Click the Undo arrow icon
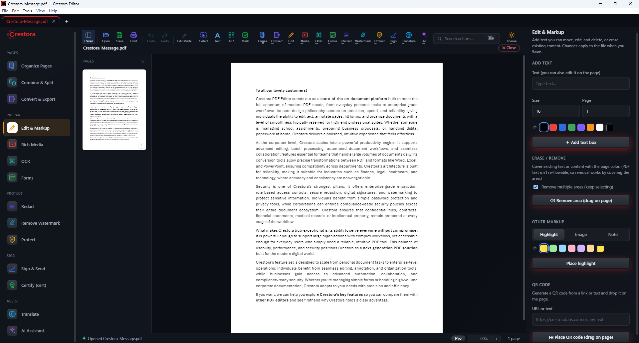Viewport: 639px width, 343px height. pyautogui.click(x=151, y=37)
